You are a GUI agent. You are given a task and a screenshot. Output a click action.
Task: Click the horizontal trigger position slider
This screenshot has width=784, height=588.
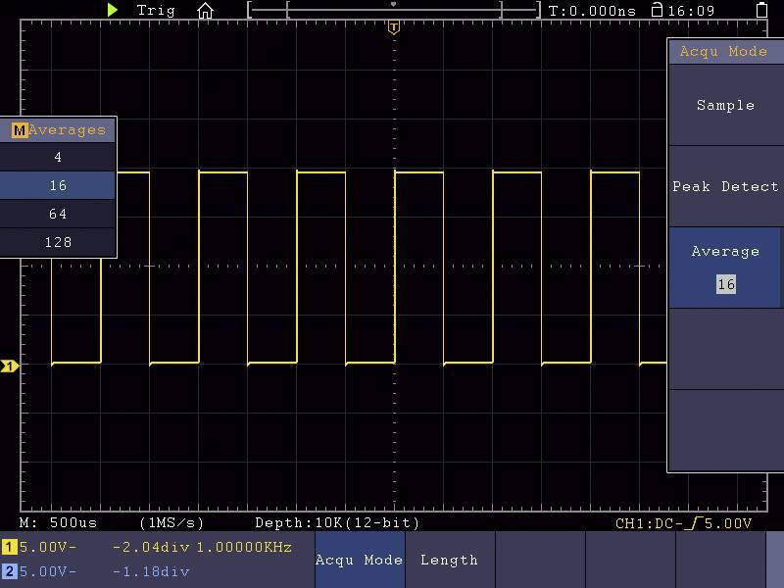click(394, 11)
